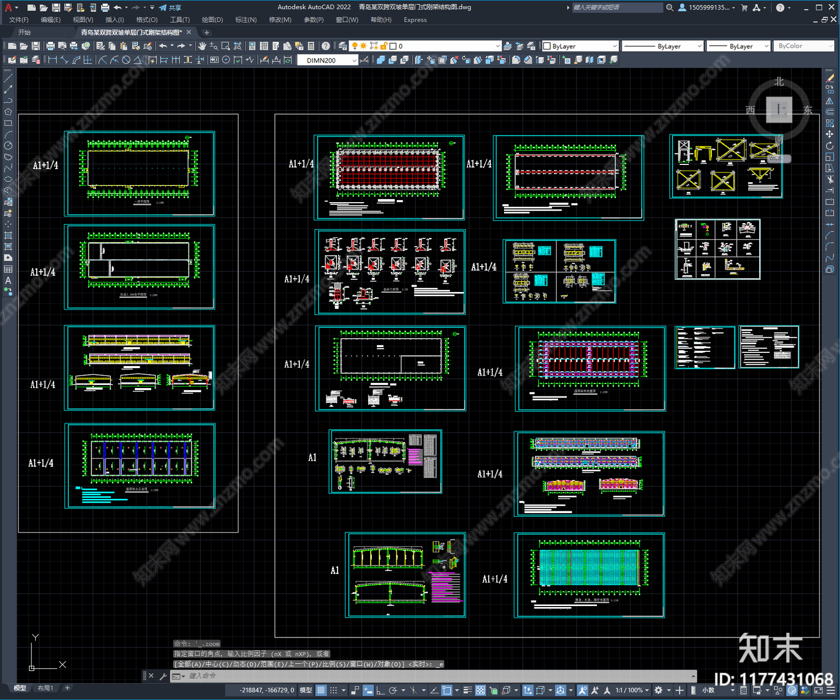This screenshot has width=840, height=700.
Task: Click the Rotate tool in right toolbar
Action: tap(830, 145)
